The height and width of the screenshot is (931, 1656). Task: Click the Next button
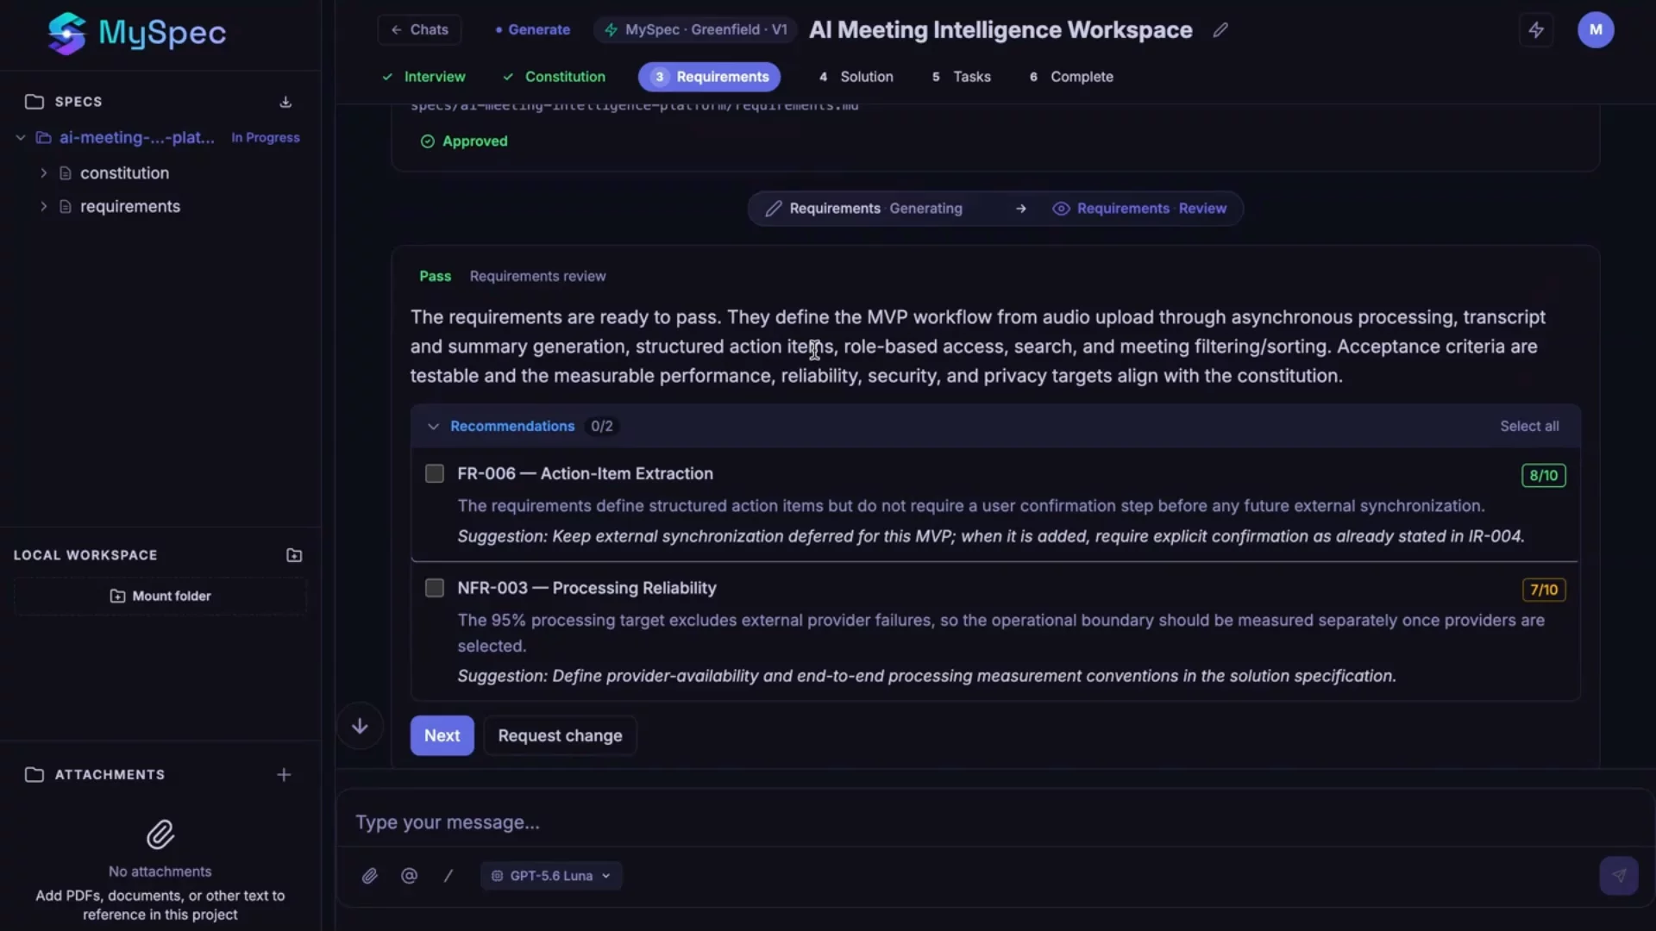tap(442, 735)
